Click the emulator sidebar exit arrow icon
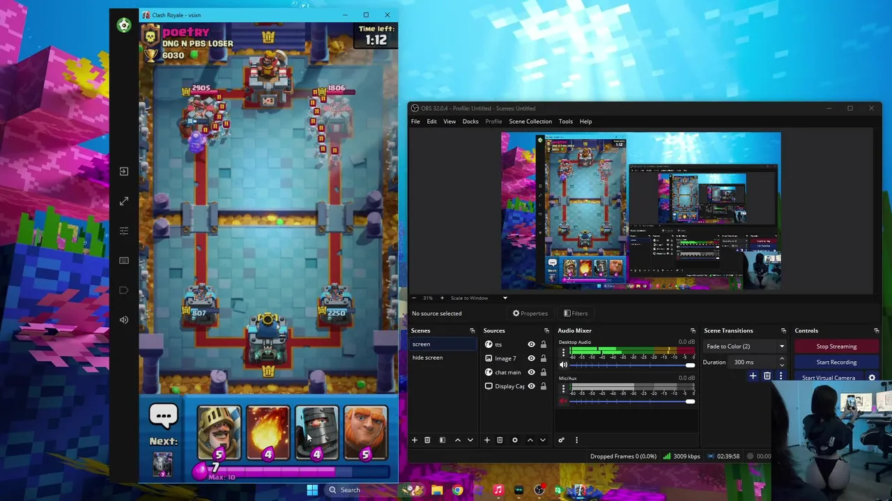Image resolution: width=892 pixels, height=501 pixels. pyautogui.click(x=124, y=171)
